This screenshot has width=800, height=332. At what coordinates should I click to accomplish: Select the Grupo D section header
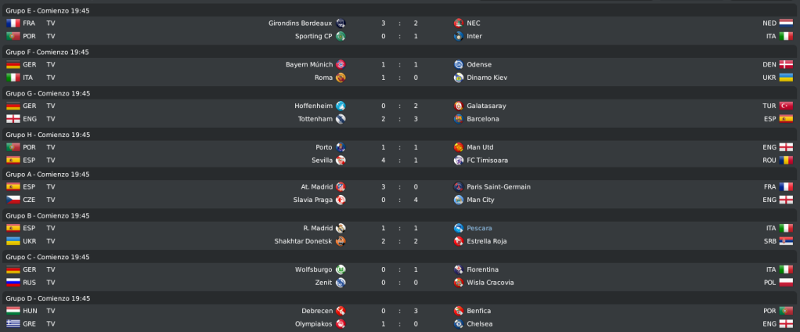point(400,298)
